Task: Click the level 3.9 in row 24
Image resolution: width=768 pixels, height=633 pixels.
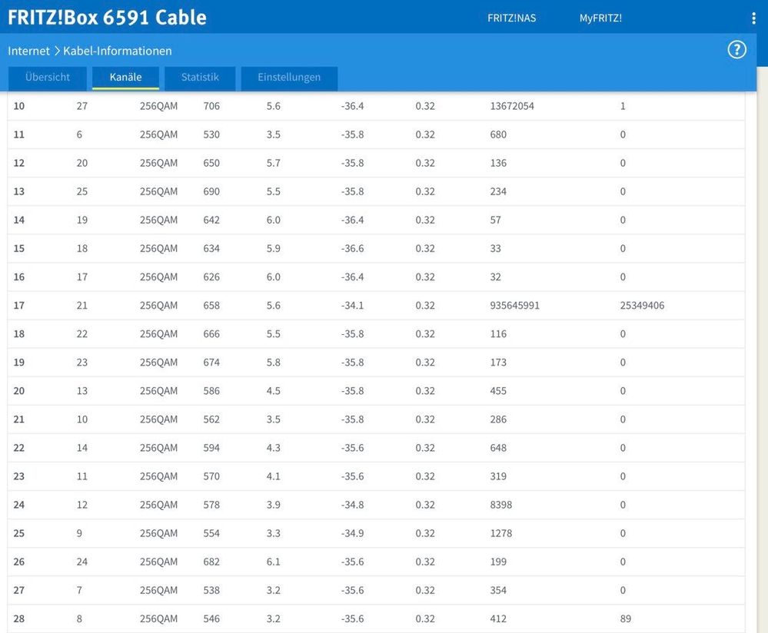Action: (274, 505)
